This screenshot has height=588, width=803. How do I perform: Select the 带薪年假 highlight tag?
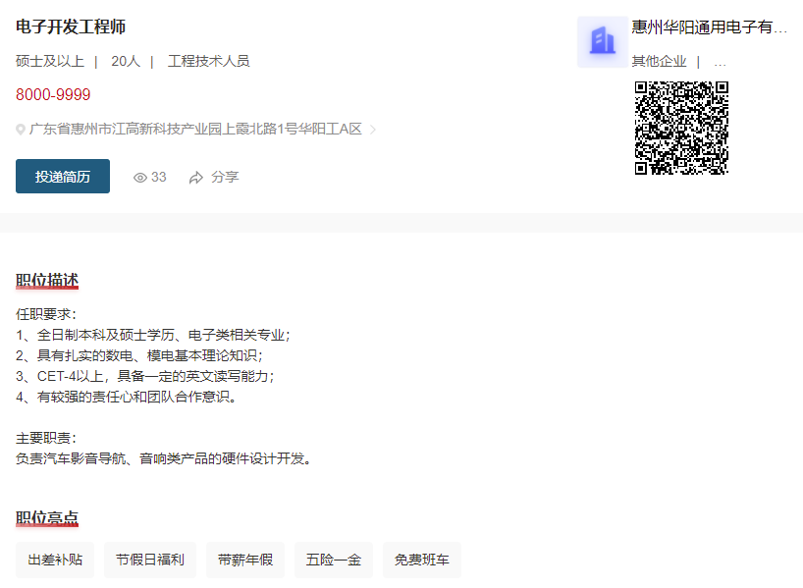[x=245, y=560]
